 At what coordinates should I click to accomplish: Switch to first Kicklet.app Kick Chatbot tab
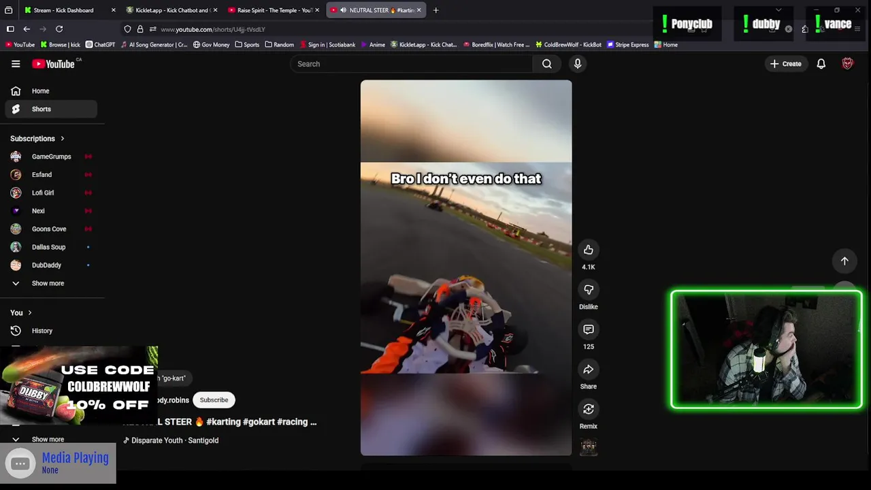[172, 10]
